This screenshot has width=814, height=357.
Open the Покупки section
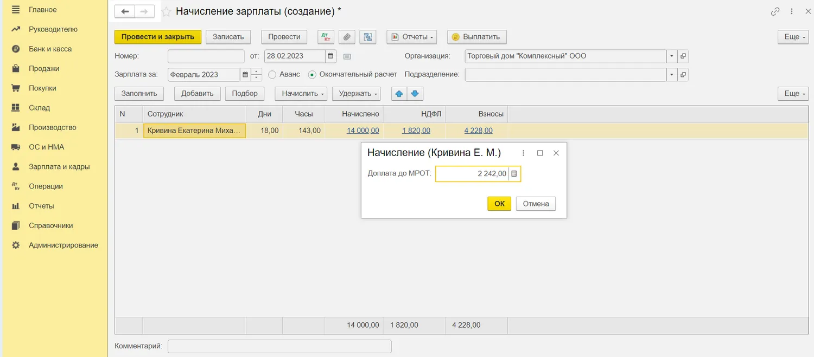pyautogui.click(x=42, y=88)
